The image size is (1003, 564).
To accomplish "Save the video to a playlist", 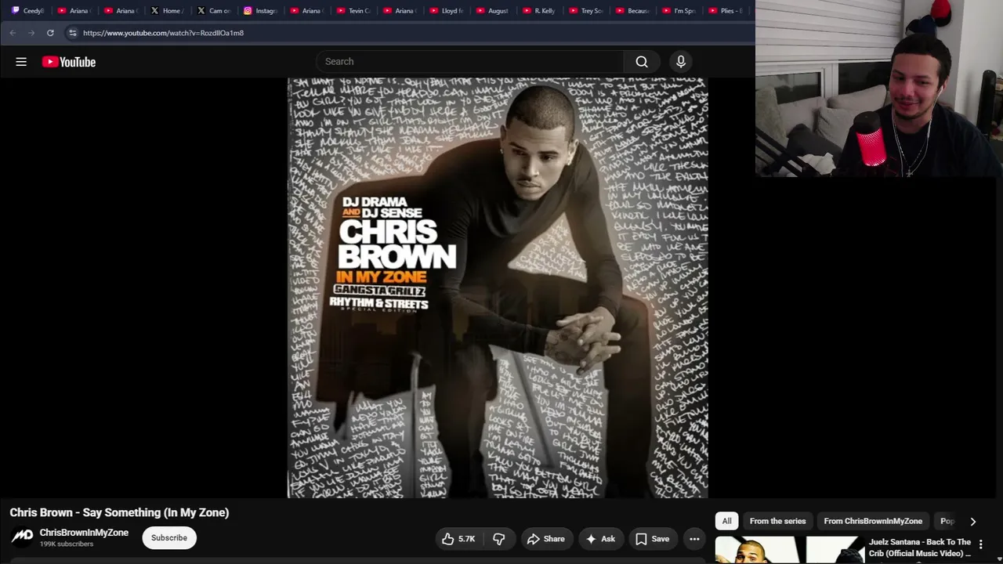I will click(x=653, y=539).
